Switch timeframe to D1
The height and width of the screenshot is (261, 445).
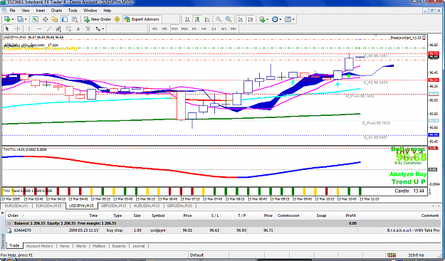point(214,28)
